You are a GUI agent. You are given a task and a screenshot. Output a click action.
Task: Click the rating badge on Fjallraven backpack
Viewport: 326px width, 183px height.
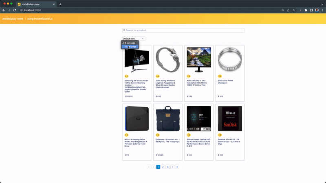tap(157, 135)
